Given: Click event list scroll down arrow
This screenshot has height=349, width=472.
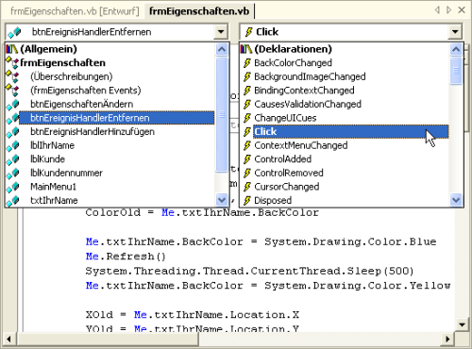Looking at the screenshot, I should coord(456,200).
